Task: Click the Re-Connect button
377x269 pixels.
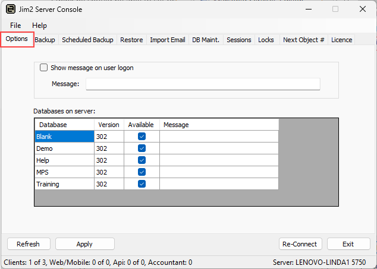Action: point(300,244)
